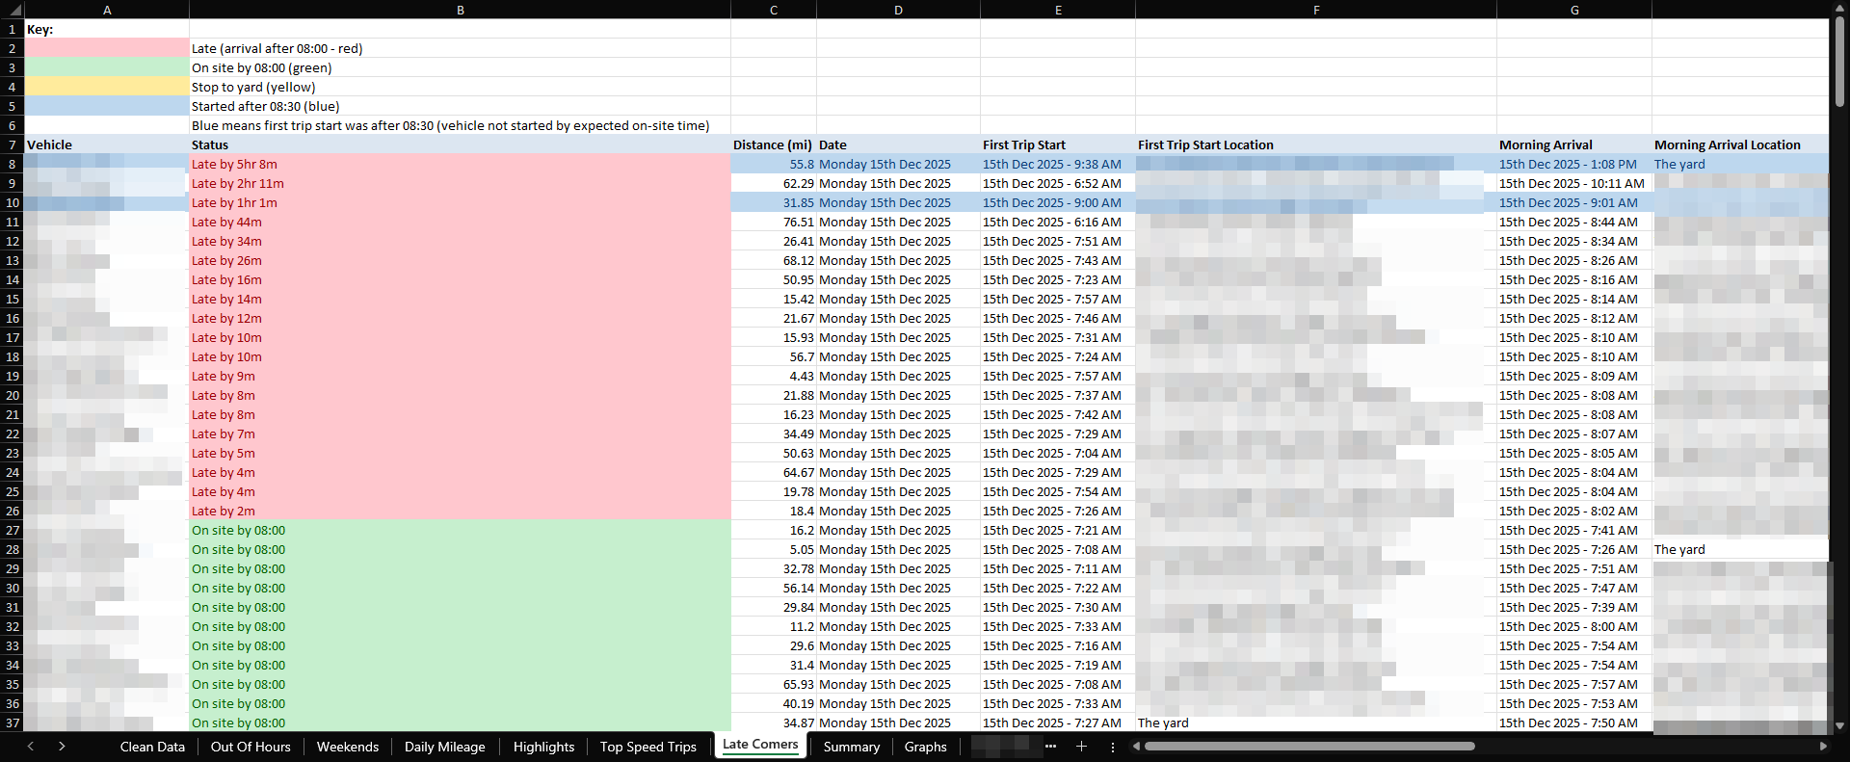Select the green On site key cell

click(x=106, y=67)
